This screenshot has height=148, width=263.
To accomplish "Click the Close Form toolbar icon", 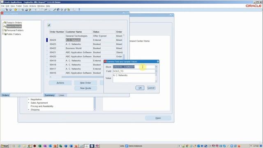I will 30,10.
